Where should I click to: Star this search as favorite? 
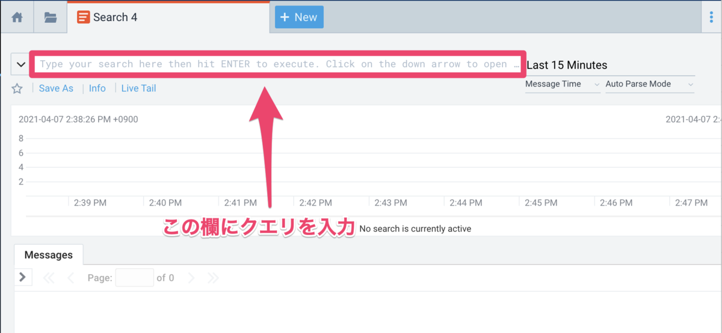(17, 89)
